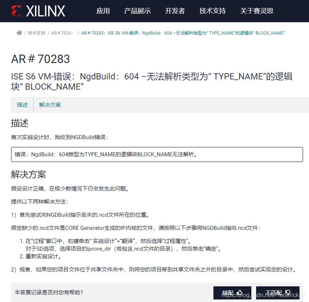Go to 技术支持 breadcrumb link
Screen dimensions: 309x302
coord(36,33)
